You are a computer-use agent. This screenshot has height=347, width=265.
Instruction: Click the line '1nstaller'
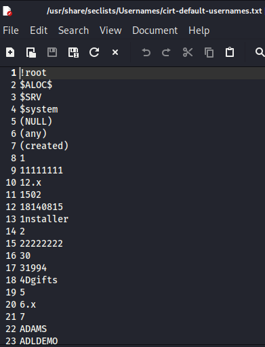pos(44,219)
